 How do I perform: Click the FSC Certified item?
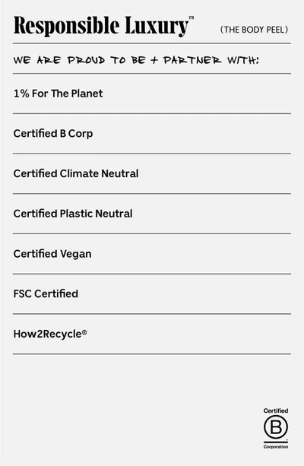coord(151,294)
